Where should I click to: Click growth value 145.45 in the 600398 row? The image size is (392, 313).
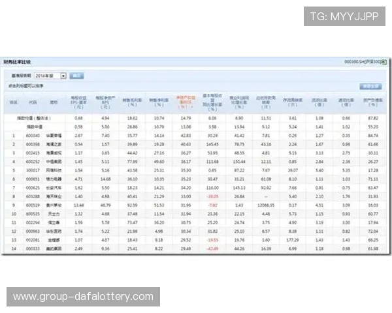(212, 145)
